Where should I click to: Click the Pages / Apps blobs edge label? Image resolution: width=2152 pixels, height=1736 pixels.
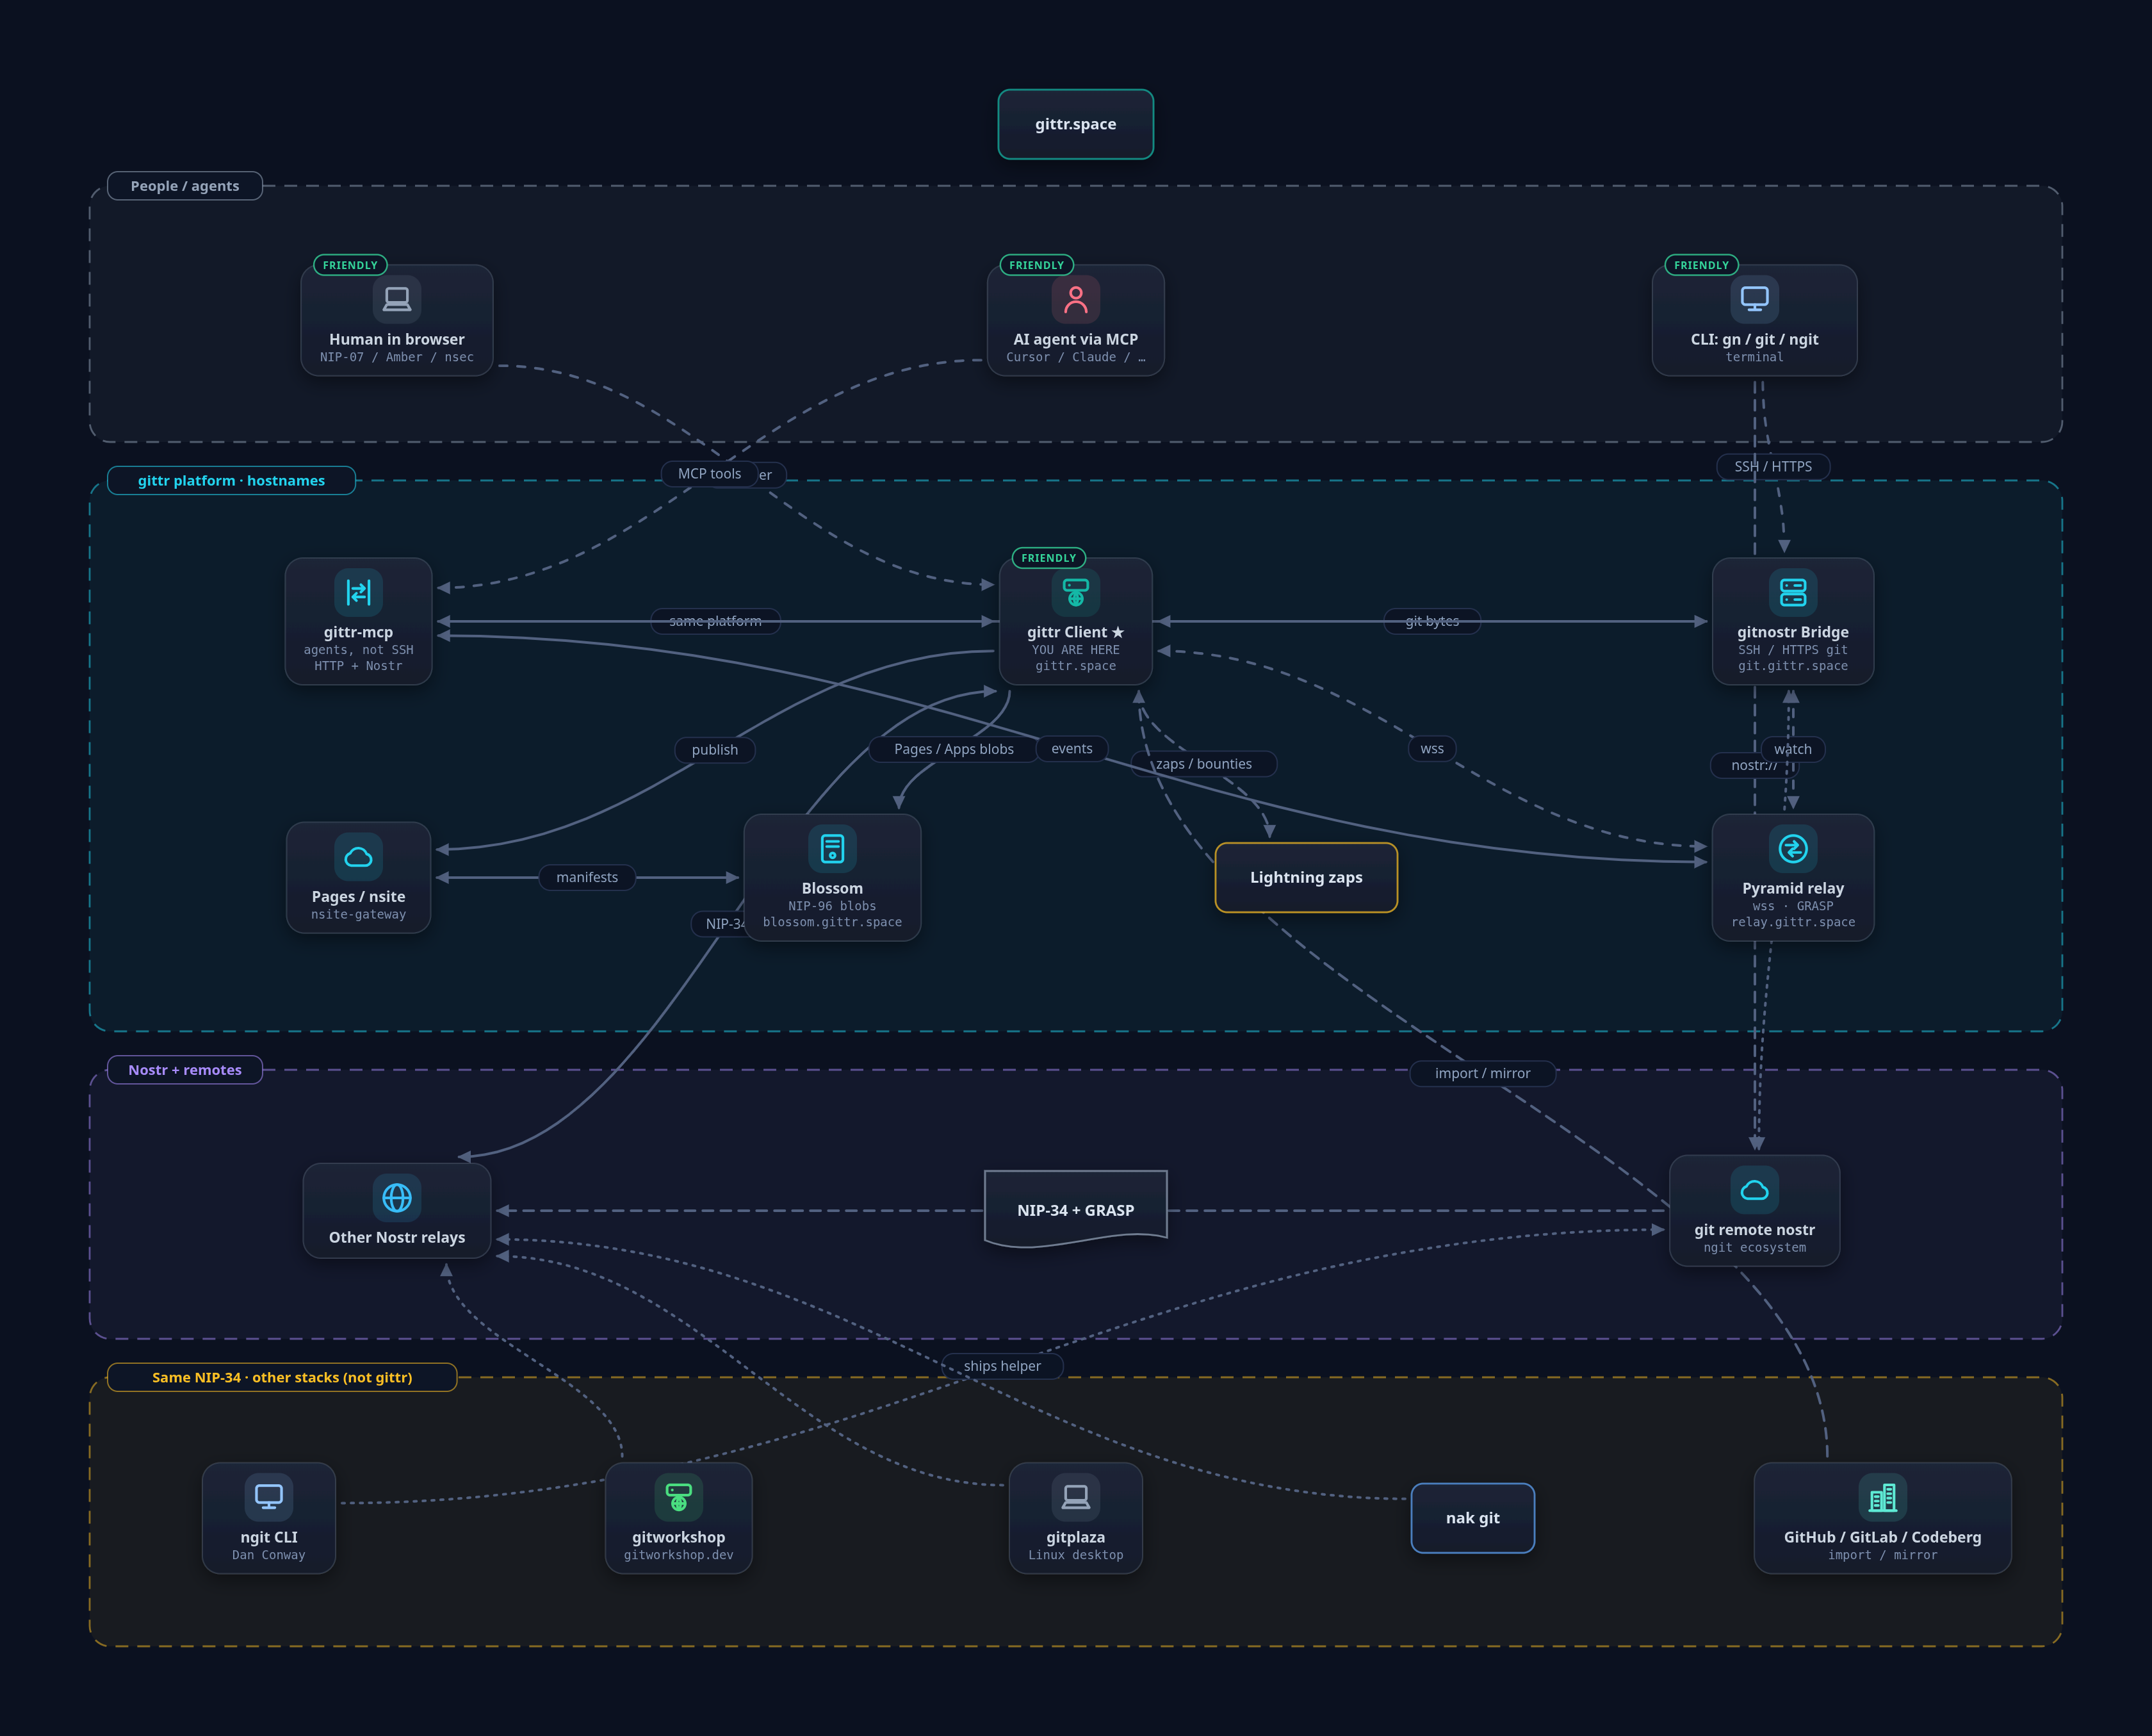click(x=954, y=749)
